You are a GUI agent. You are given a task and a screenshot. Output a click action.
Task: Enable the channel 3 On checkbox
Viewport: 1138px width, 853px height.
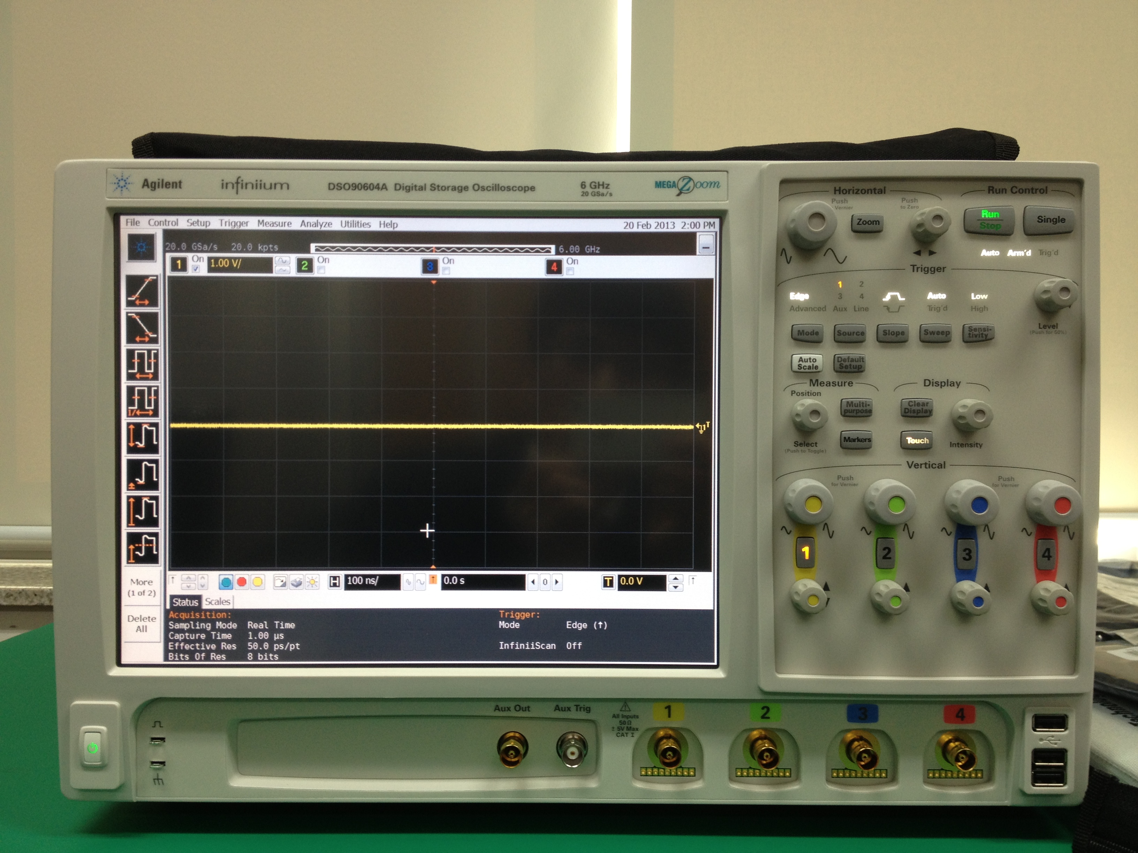coord(446,271)
